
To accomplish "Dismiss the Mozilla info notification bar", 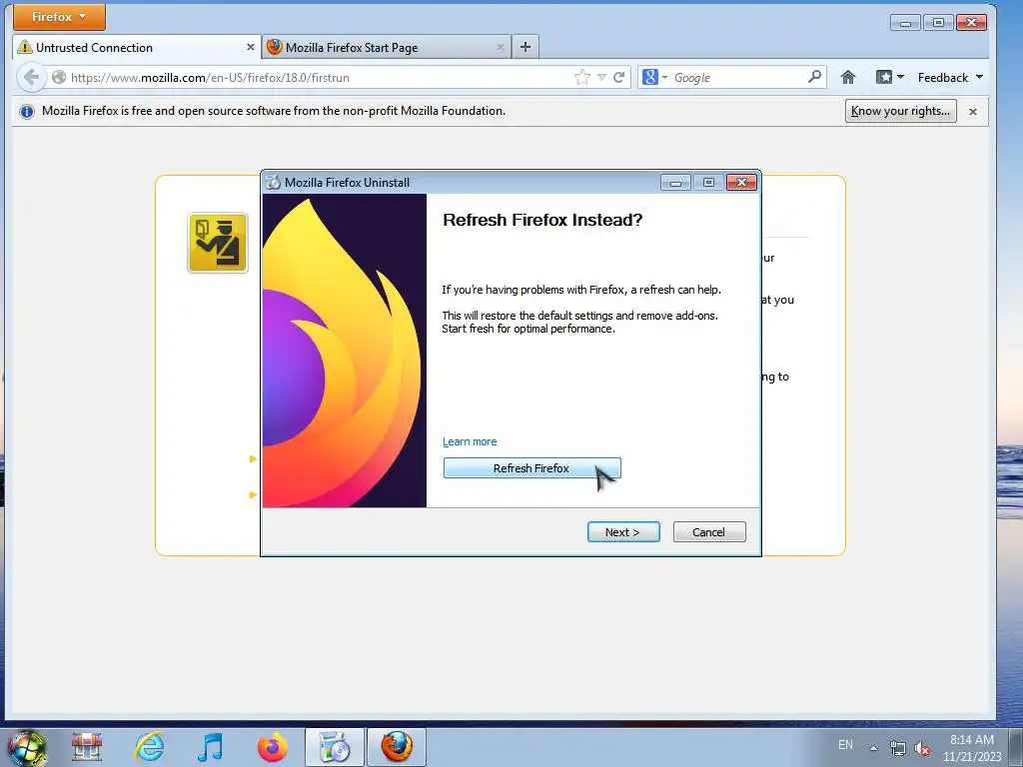I will click(x=973, y=112).
